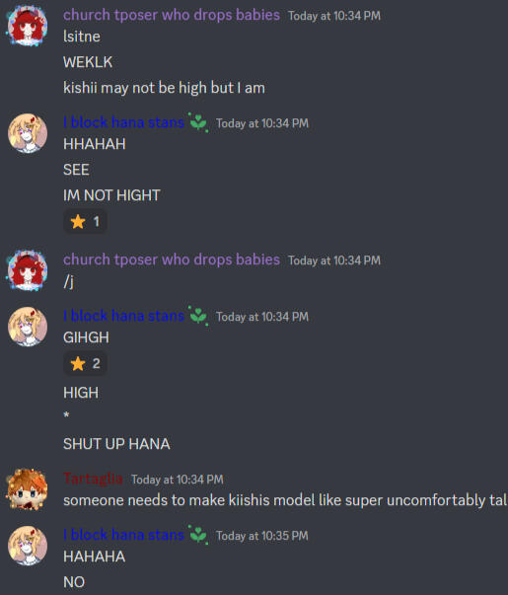
Task: Click Tartaglia's message about kiishis model
Action: pyautogui.click(x=285, y=500)
